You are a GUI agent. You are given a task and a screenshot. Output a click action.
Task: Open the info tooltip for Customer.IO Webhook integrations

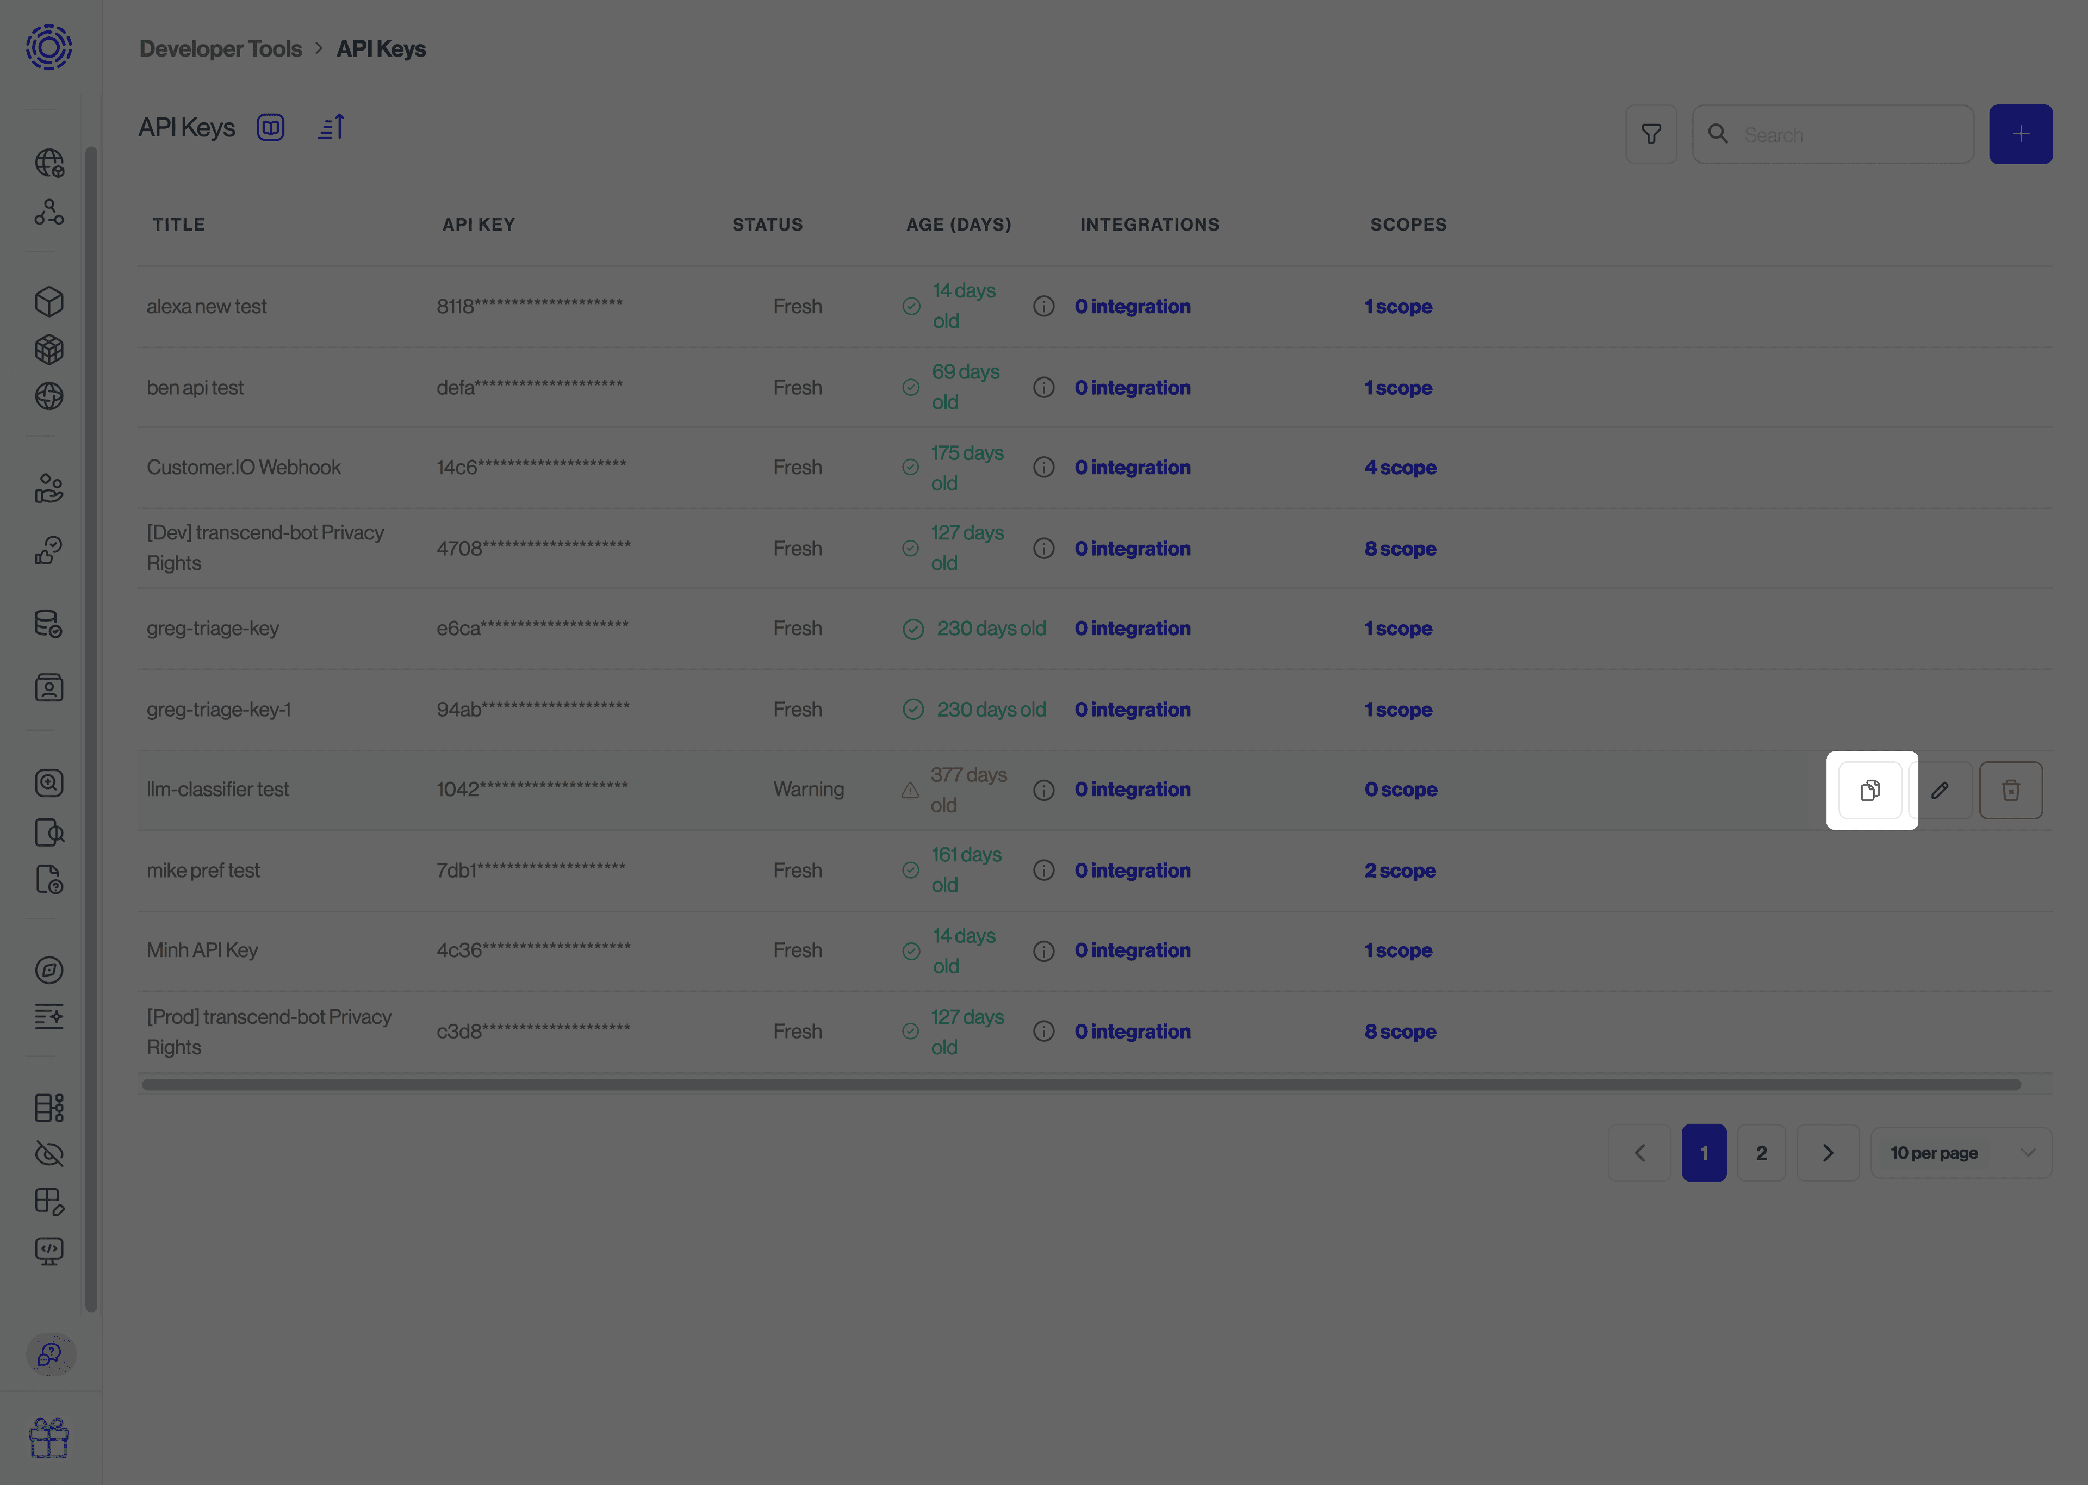click(x=1043, y=467)
